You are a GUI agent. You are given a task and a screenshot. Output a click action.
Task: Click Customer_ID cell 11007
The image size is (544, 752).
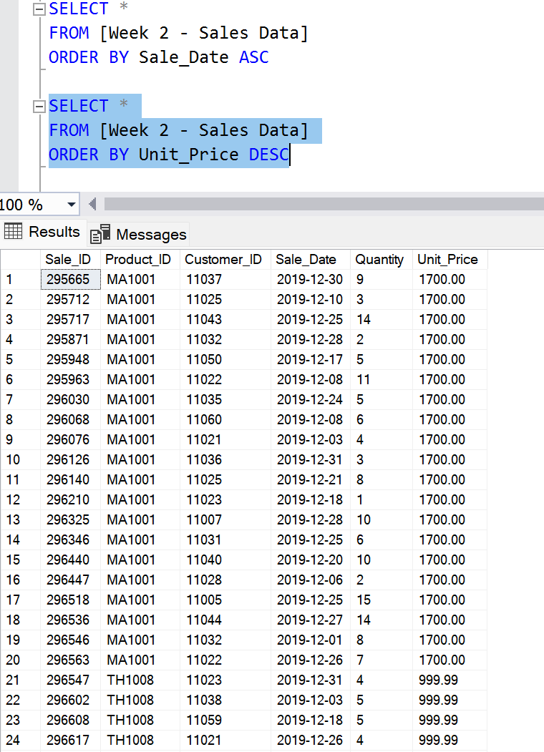point(225,520)
